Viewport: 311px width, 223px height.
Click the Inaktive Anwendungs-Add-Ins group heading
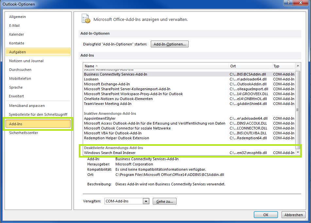click(x=110, y=113)
